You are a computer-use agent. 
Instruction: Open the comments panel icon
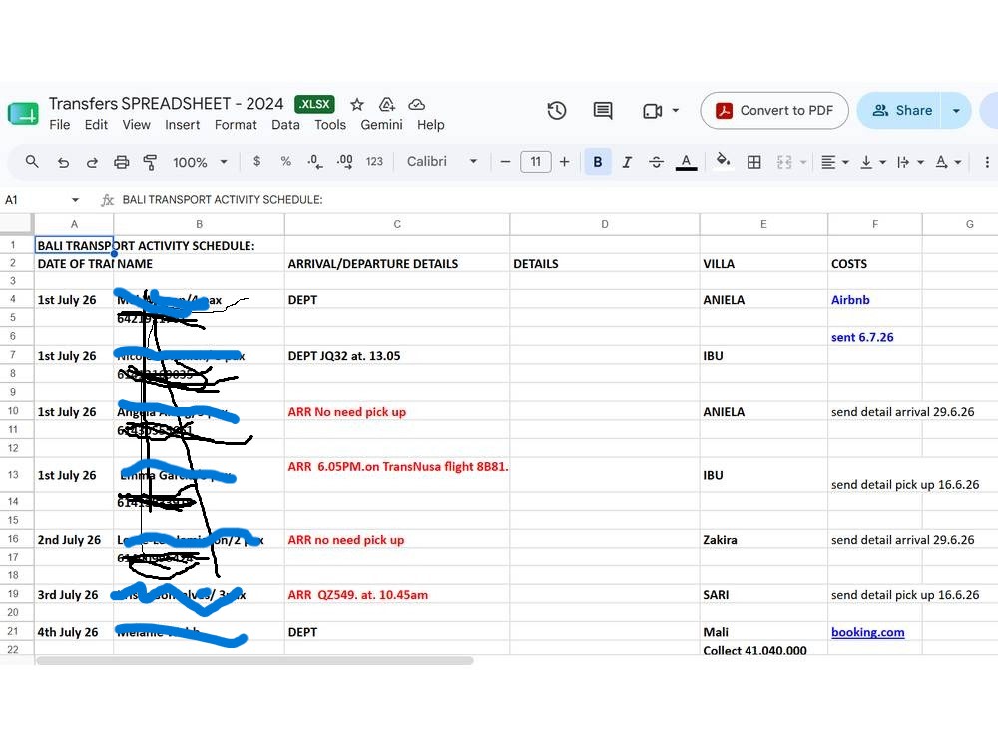pos(602,111)
